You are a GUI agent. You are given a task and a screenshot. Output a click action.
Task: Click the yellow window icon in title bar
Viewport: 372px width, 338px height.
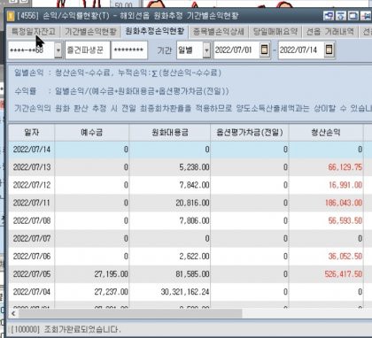[x=11, y=16]
